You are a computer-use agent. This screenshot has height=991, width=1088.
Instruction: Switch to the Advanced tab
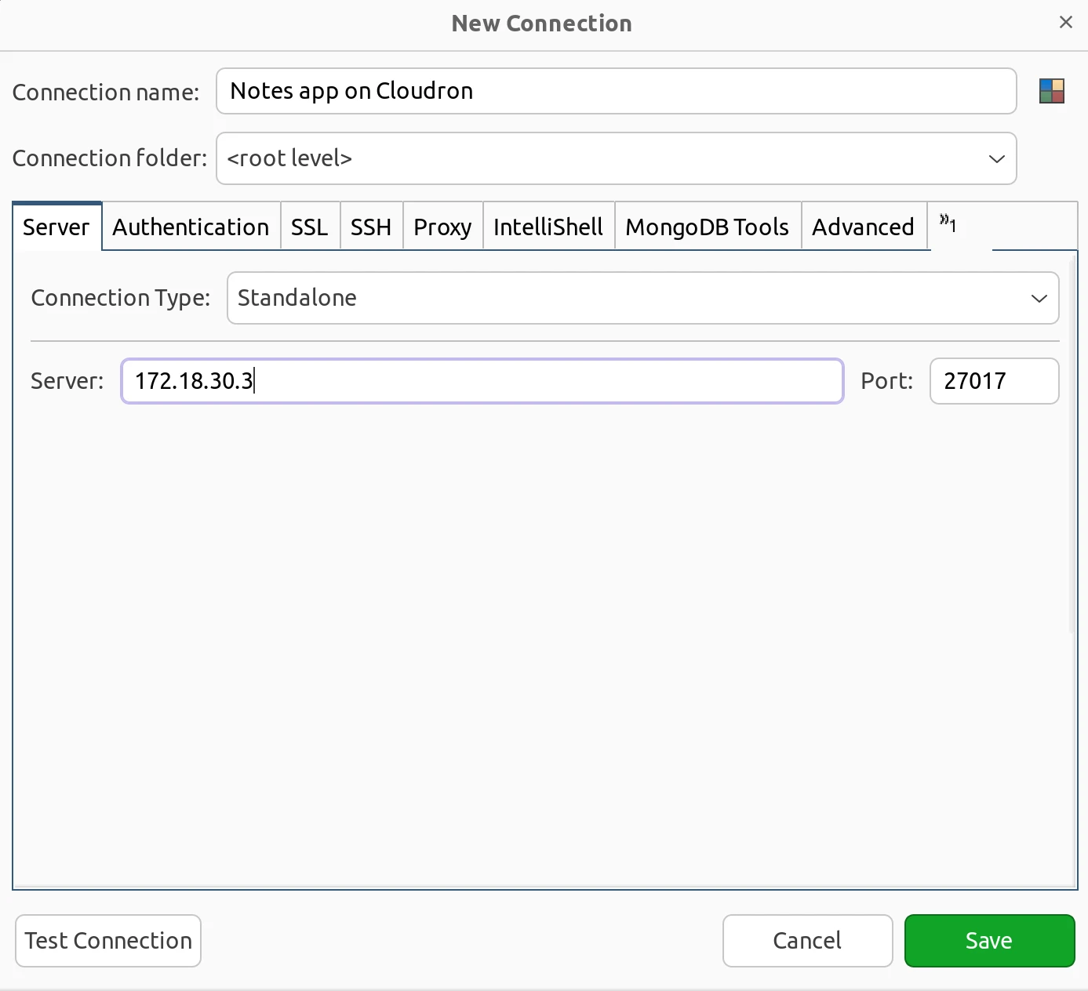point(863,227)
